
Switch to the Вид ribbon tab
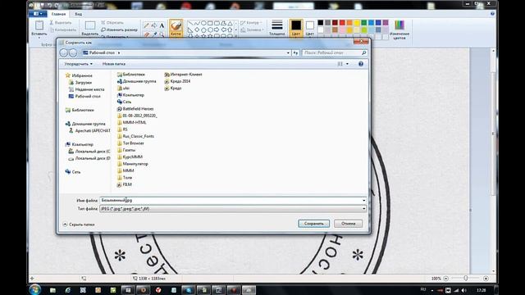[79, 14]
